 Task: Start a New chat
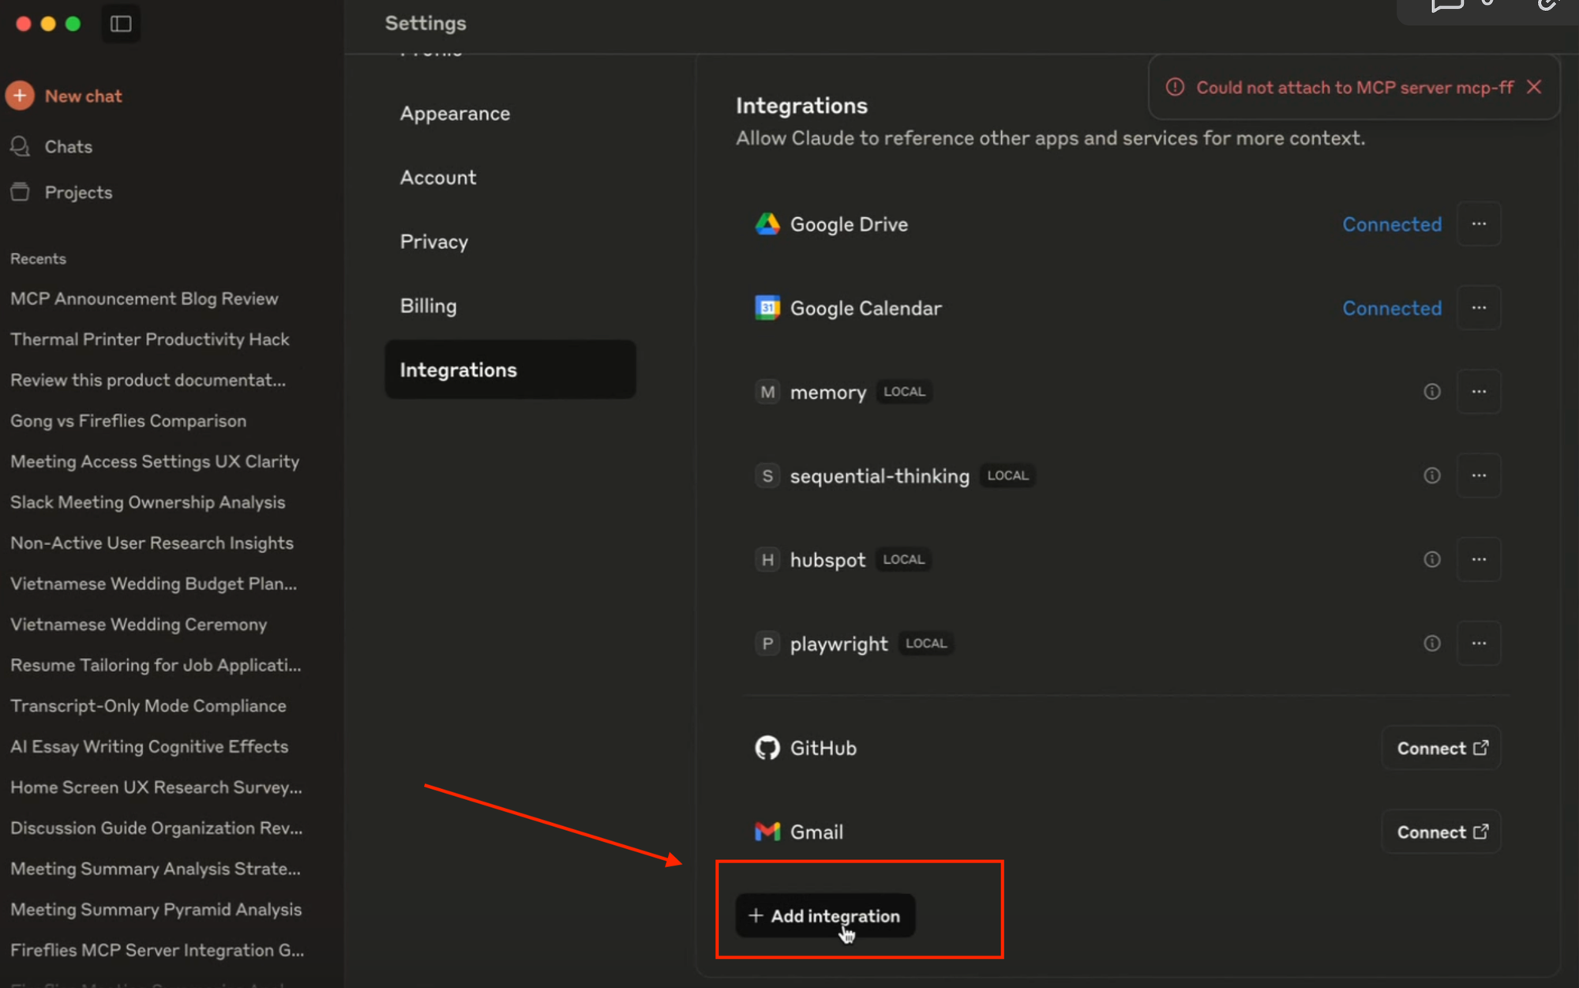[83, 96]
